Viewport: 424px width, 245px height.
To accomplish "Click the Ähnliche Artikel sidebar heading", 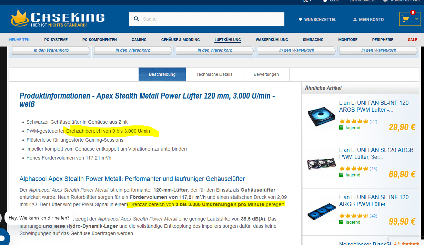I will pos(323,88).
